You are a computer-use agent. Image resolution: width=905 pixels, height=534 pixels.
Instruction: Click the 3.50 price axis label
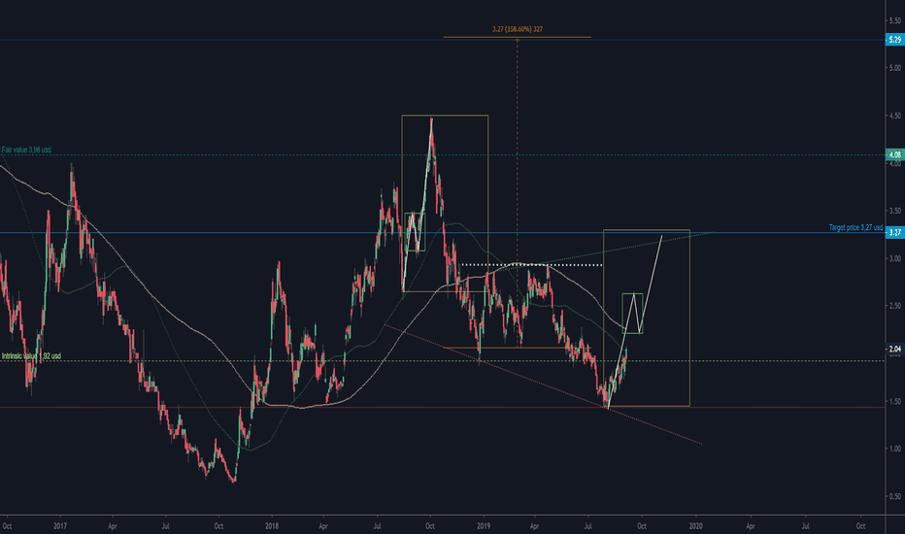894,211
